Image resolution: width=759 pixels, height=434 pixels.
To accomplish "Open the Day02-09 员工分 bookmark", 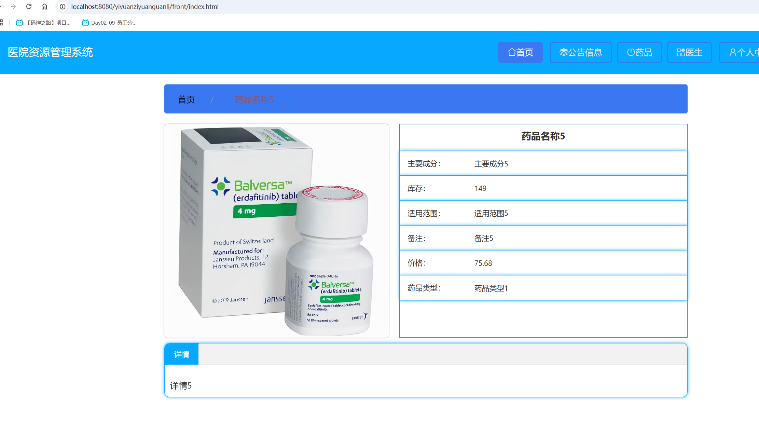I will [109, 23].
